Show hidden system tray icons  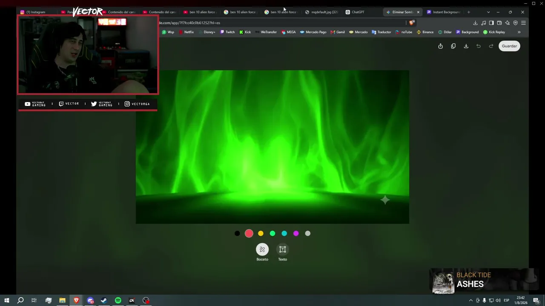(x=470, y=300)
